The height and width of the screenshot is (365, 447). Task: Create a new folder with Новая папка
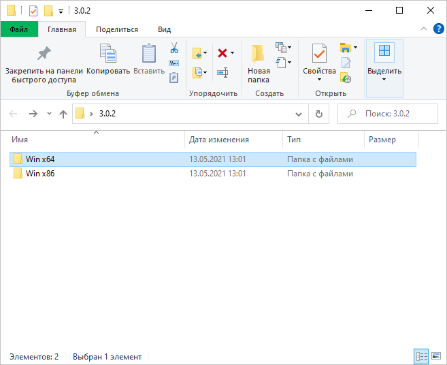(259, 63)
